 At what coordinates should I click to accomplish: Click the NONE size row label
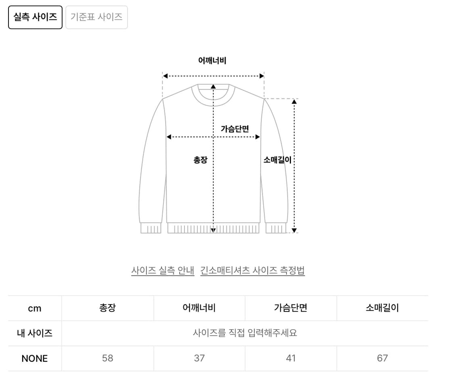[x=35, y=358]
